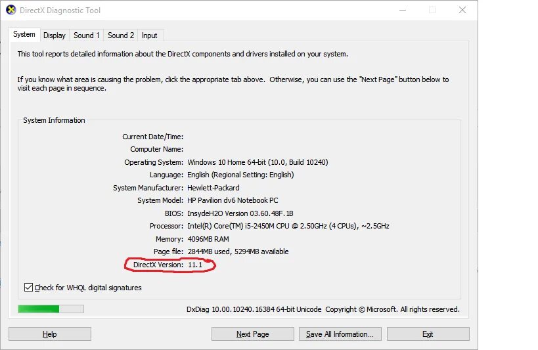Image resolution: width=538 pixels, height=350 pixels.
Task: Click the green progress bar
Action: pyautogui.click(x=51, y=309)
